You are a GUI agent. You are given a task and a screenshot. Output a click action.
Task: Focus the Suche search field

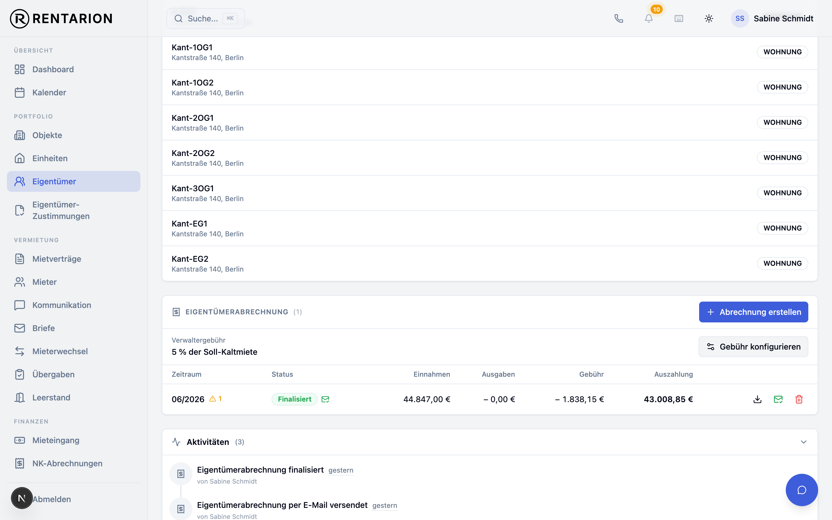pos(206,18)
